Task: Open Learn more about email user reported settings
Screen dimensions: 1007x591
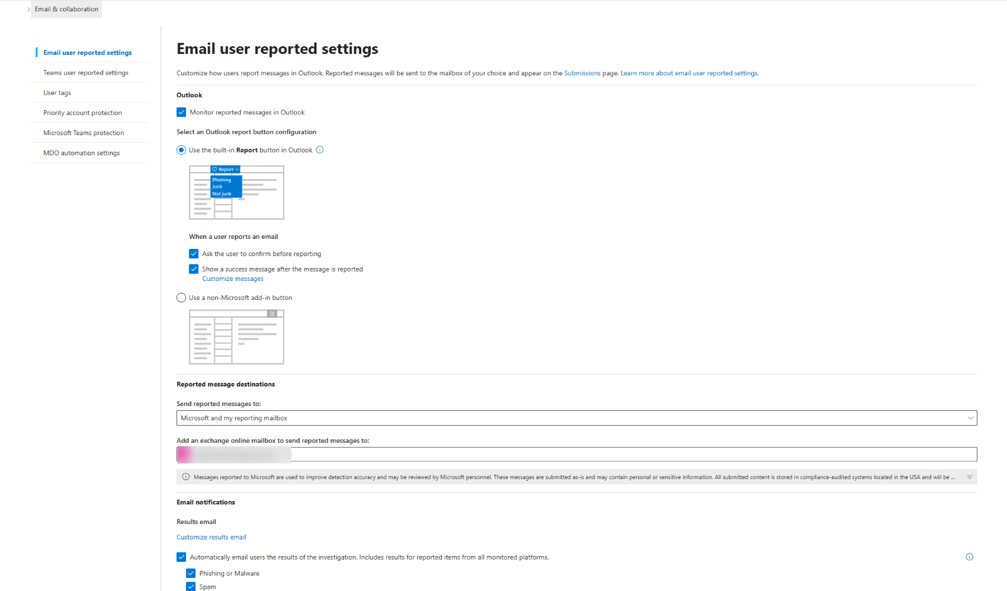Action: coord(689,74)
